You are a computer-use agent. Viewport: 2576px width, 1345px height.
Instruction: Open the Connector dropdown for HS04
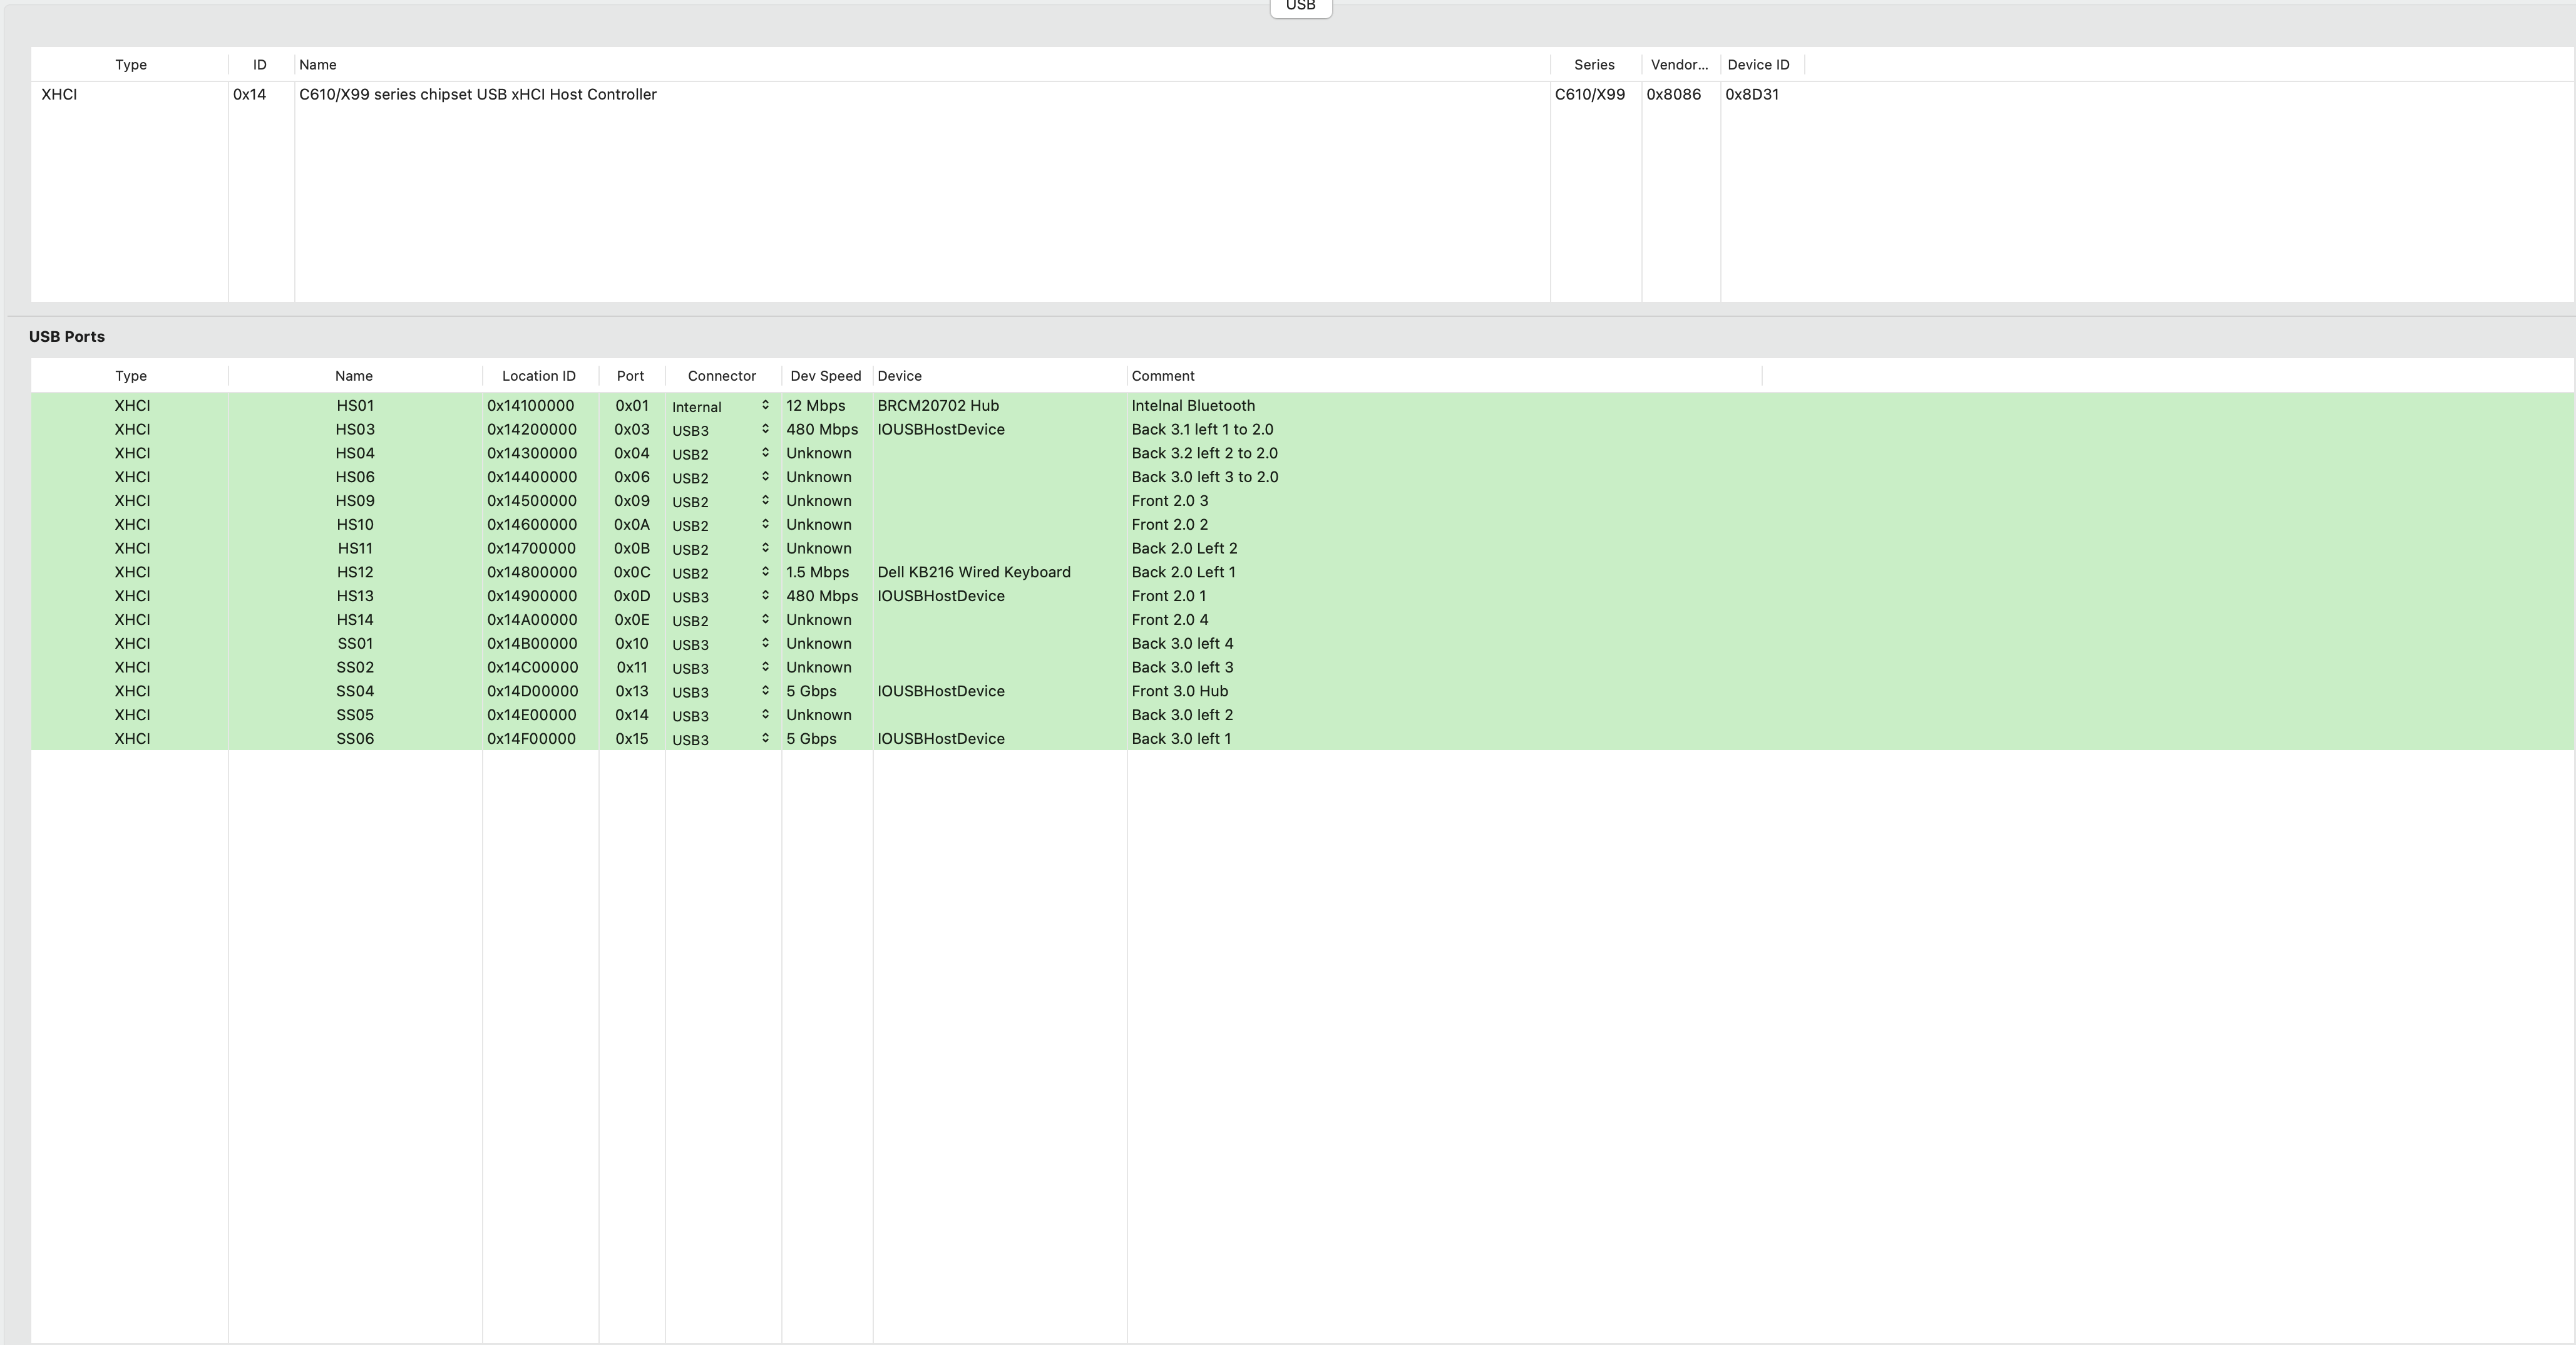(722, 454)
